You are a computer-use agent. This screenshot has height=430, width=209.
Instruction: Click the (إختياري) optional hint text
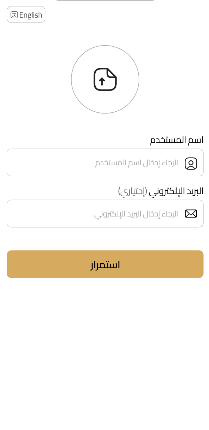pos(132,191)
